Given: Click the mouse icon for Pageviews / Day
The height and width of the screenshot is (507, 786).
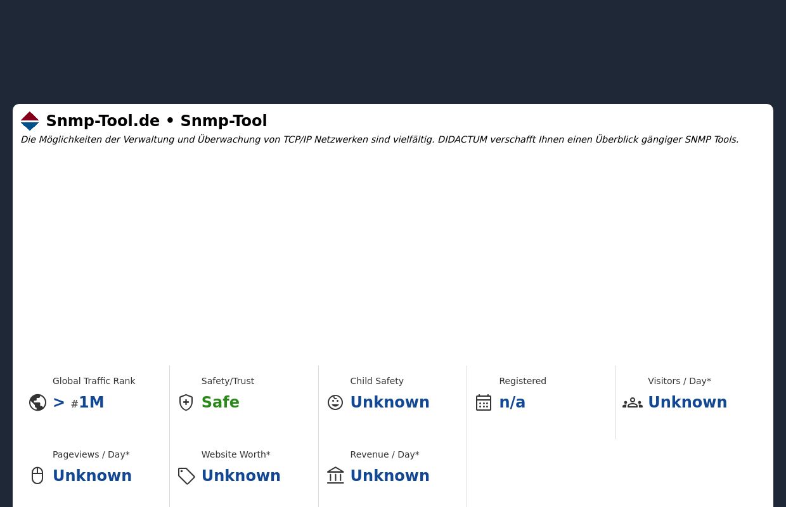Looking at the screenshot, I should pos(37,475).
